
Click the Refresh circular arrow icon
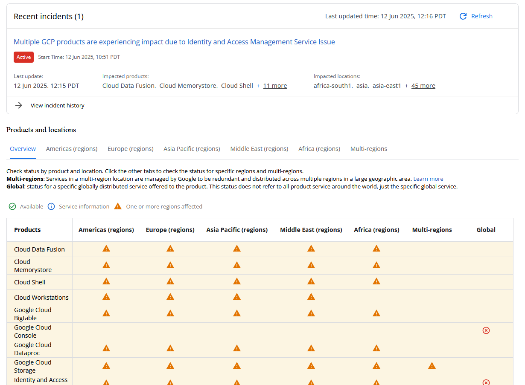(463, 16)
